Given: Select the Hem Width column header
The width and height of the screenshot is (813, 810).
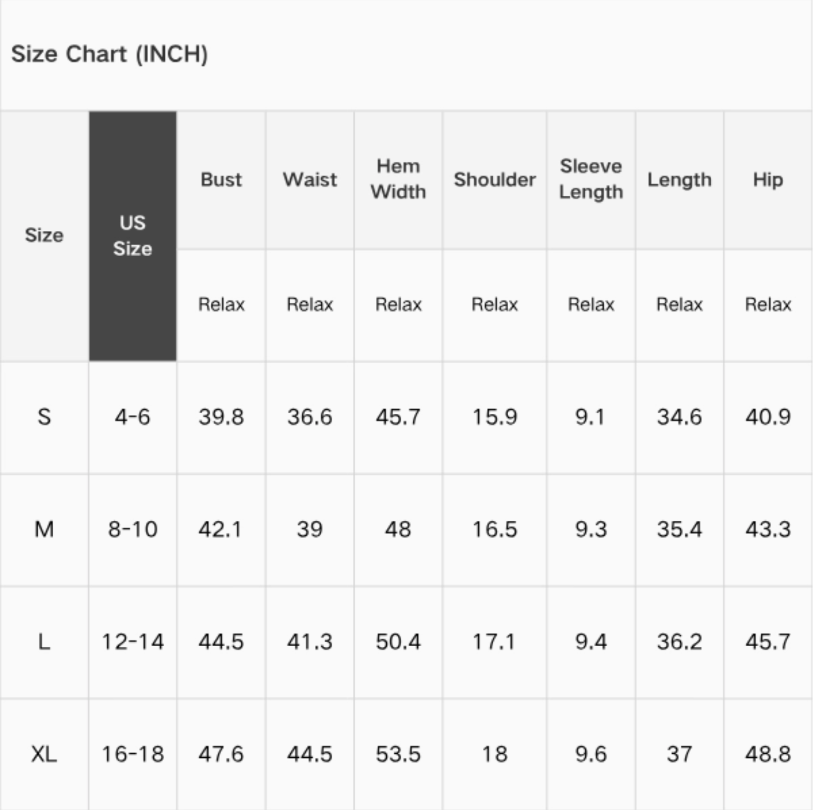Looking at the screenshot, I should click(398, 180).
